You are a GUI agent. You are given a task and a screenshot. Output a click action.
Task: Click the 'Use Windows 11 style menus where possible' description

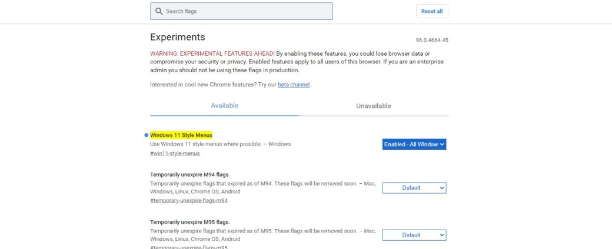click(x=221, y=144)
